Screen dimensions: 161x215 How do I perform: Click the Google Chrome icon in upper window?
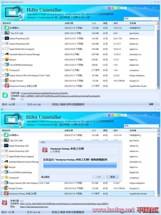coord(7,80)
